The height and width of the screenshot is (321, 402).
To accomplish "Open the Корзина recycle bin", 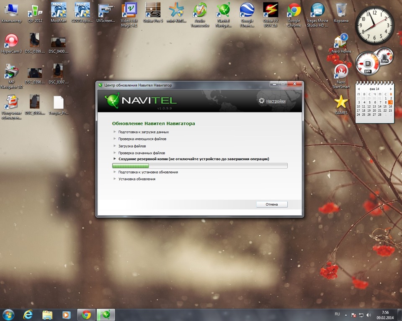I will (341, 13).
